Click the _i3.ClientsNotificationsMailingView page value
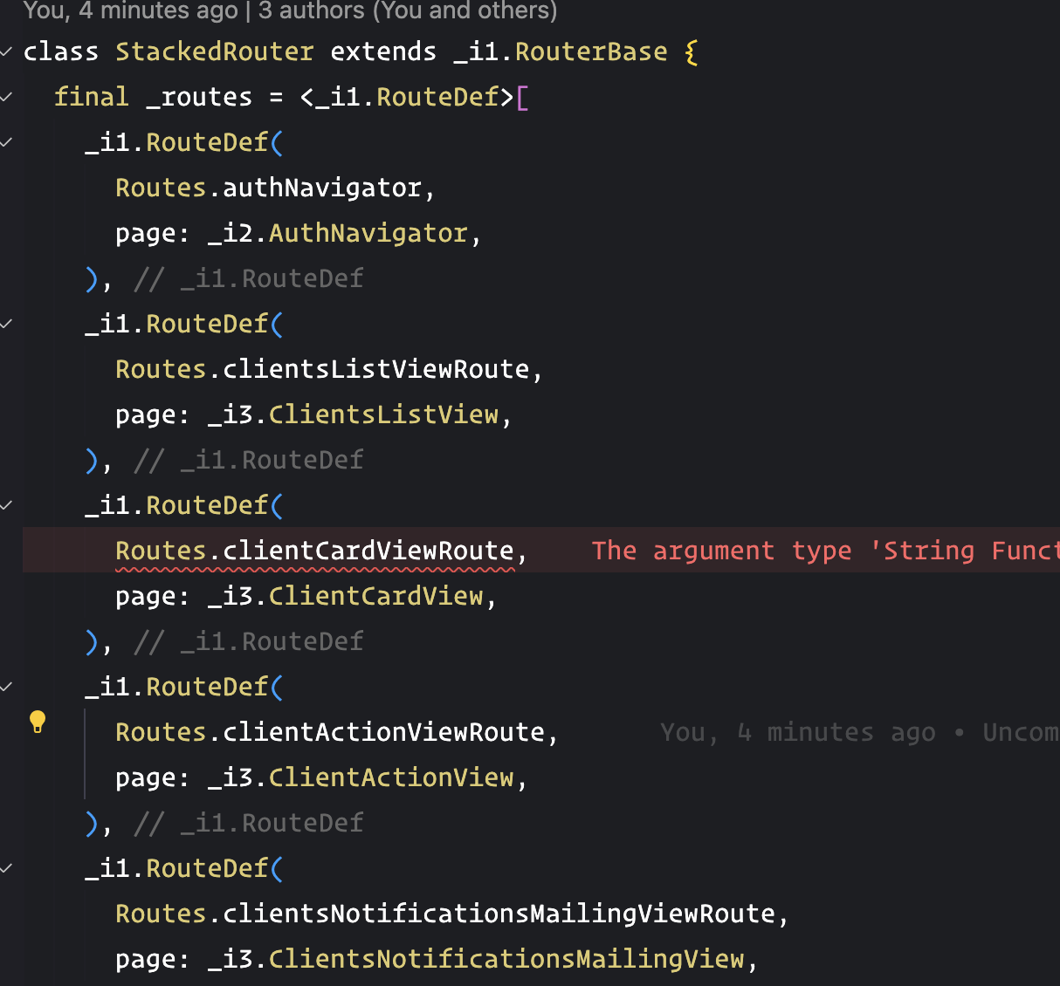The height and width of the screenshot is (986, 1060). pos(477,959)
